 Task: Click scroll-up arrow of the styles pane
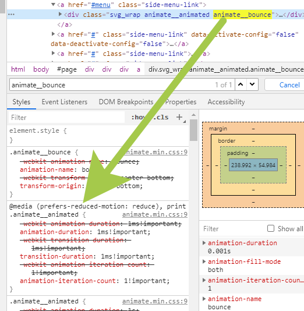[x=193, y=115]
